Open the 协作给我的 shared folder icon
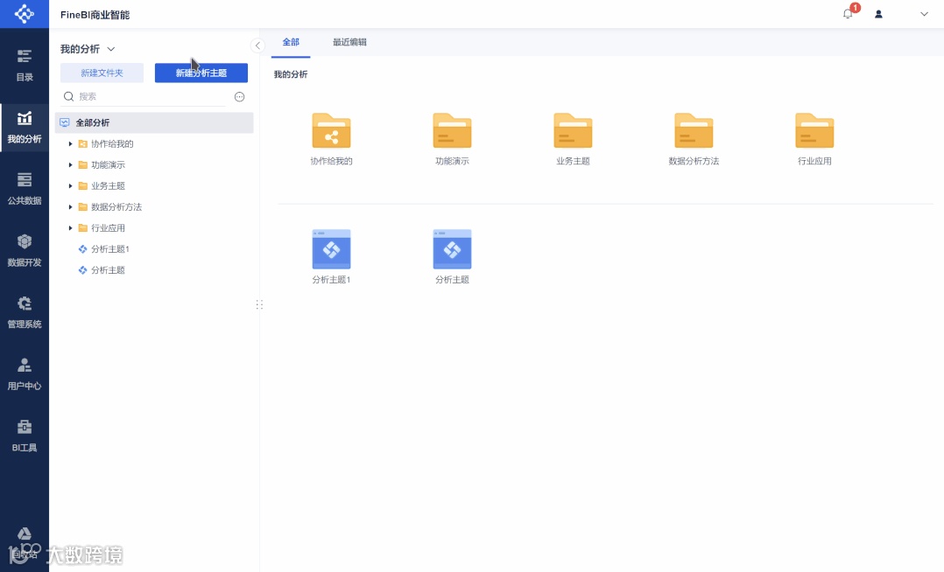The width and height of the screenshot is (944, 572). pyautogui.click(x=331, y=130)
